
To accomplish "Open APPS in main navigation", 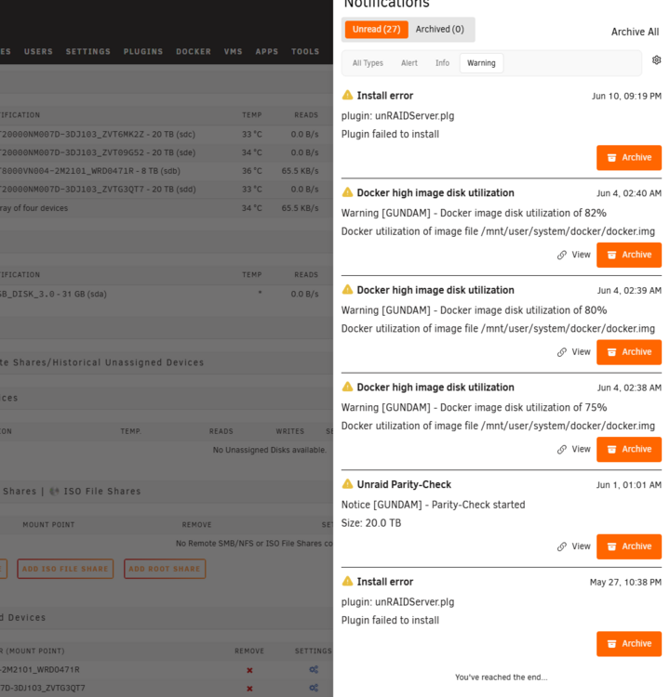I will coord(267,51).
